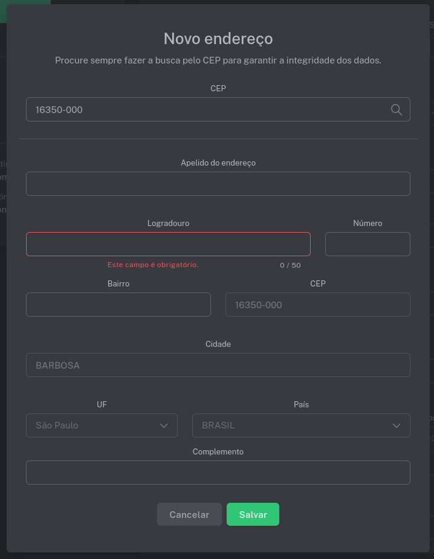This screenshot has height=559, width=434.
Task: Click the Apelido do endereço input
Action: (x=218, y=184)
